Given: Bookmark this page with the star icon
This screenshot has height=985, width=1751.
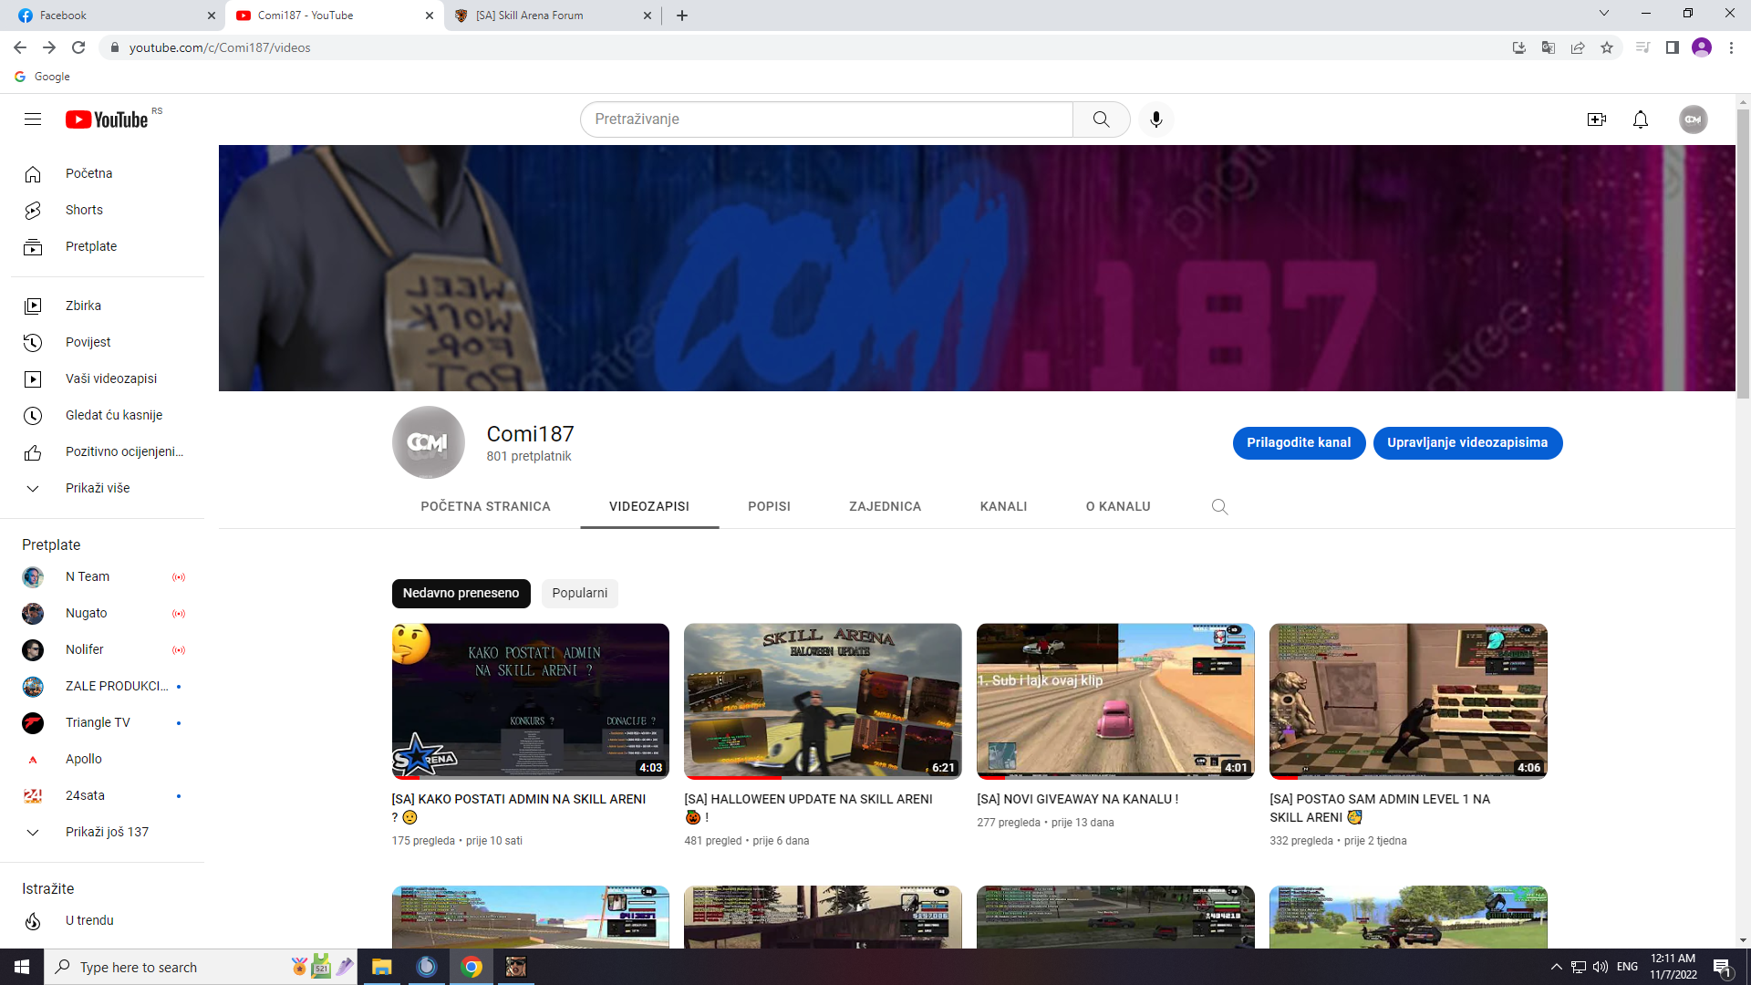Looking at the screenshot, I should [1607, 47].
